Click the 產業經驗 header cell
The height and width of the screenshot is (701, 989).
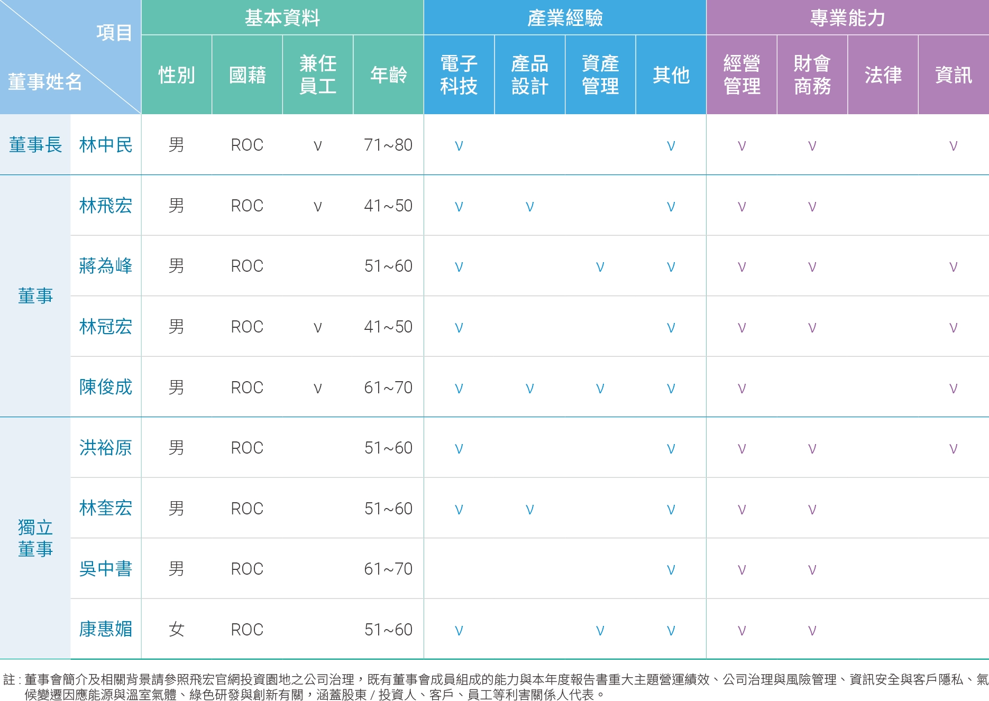point(565,17)
